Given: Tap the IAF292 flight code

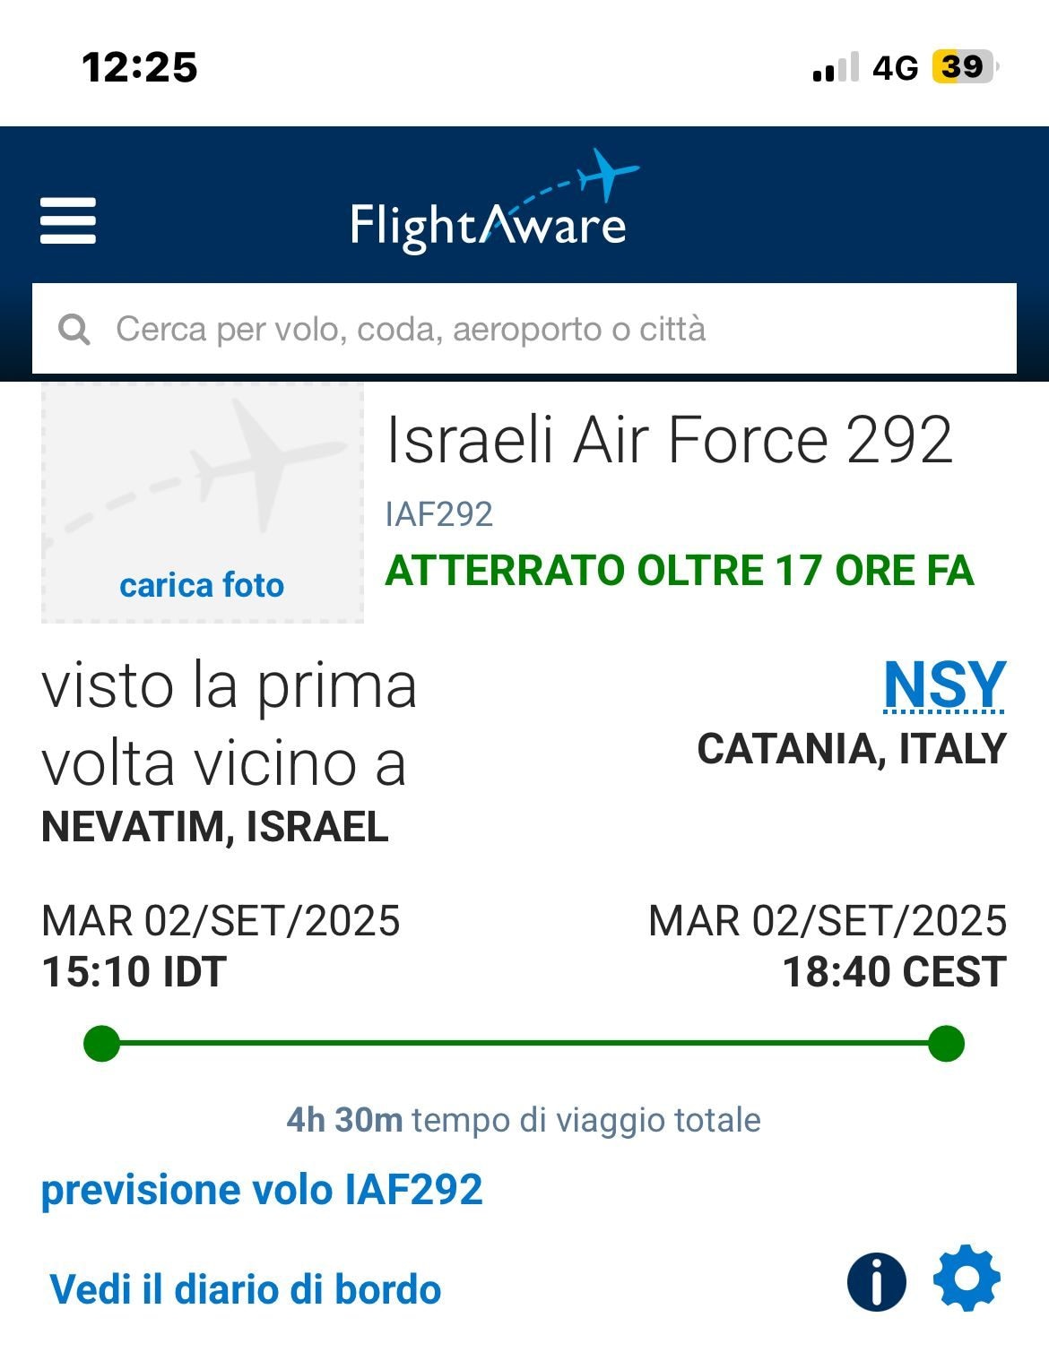Looking at the screenshot, I should [x=439, y=514].
